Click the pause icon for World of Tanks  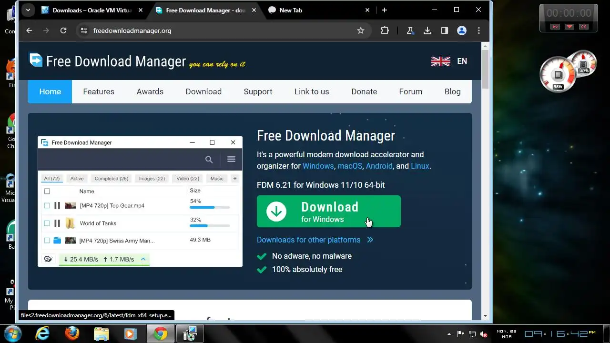click(x=57, y=223)
